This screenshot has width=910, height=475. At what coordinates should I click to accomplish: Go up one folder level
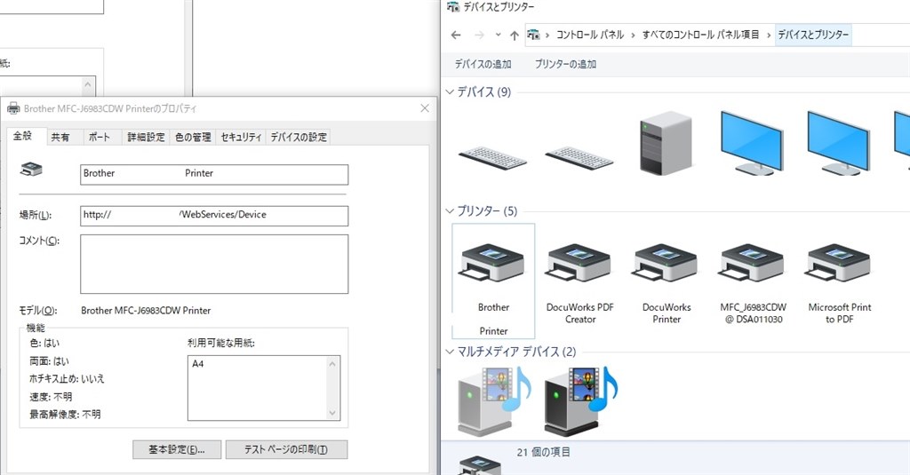tap(515, 36)
